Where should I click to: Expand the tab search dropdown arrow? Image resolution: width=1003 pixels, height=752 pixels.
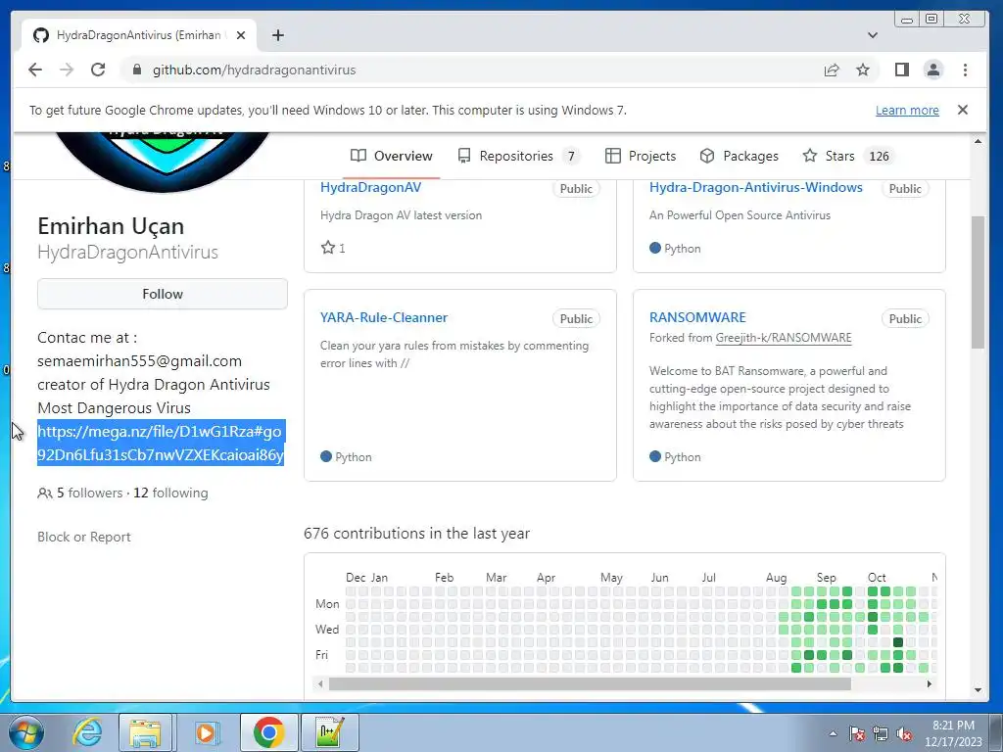coord(873,35)
